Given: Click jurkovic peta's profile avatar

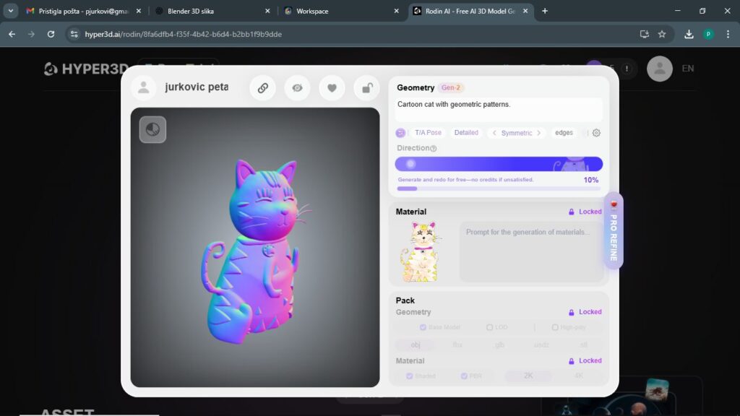Looking at the screenshot, I should click(144, 87).
